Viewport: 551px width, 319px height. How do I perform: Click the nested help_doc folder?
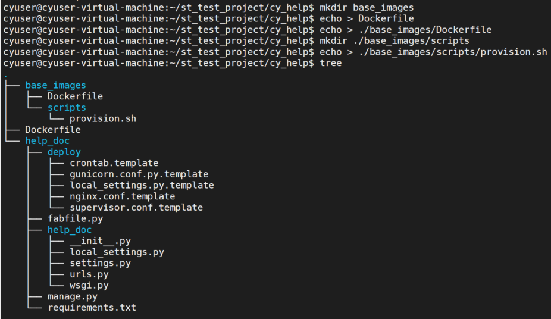70,230
